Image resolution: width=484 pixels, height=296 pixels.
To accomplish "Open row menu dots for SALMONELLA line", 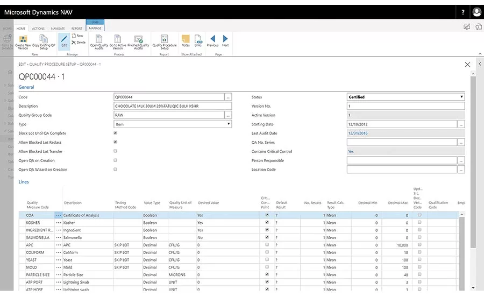I will pyautogui.click(x=58, y=237).
